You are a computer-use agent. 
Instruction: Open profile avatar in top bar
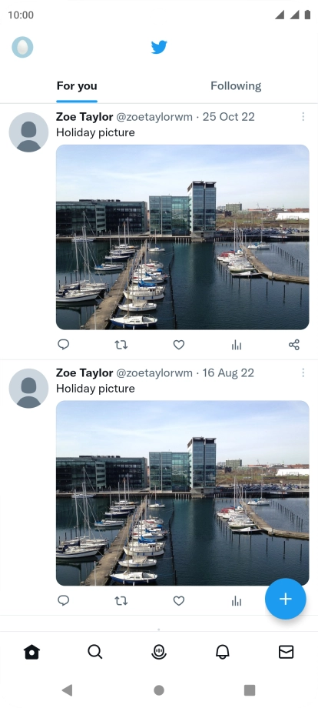22,47
